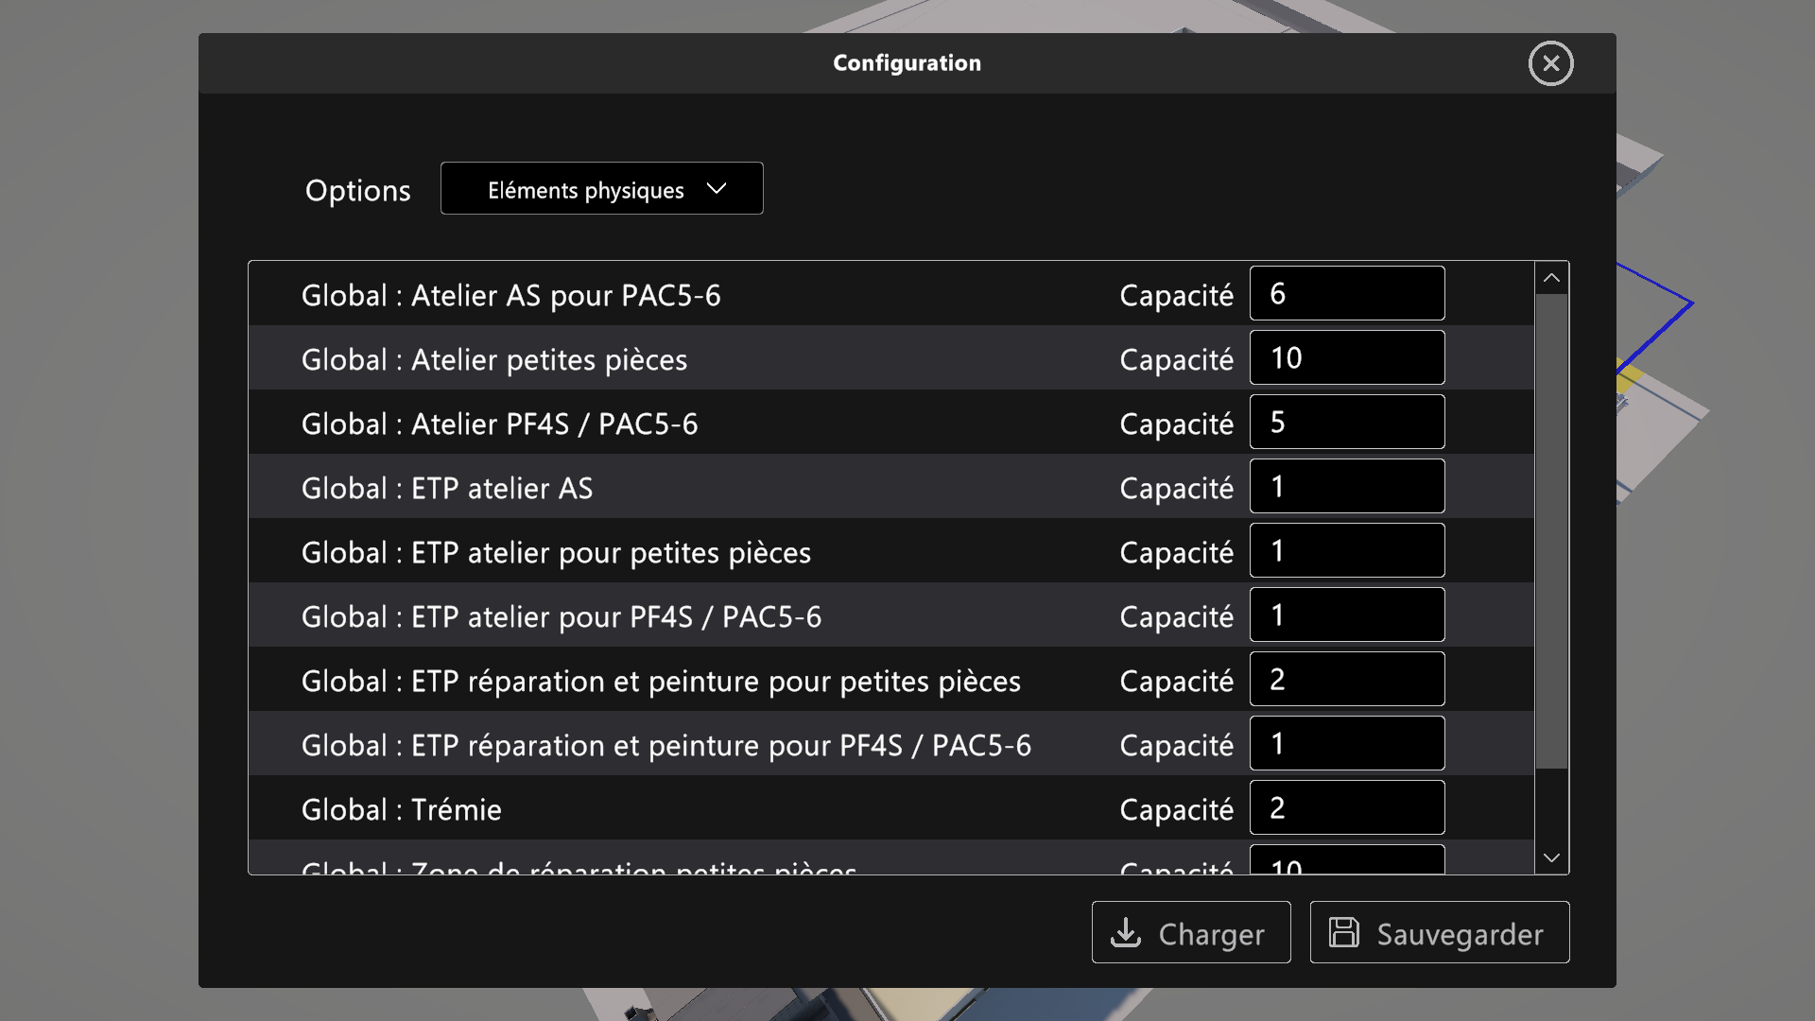Edit capacity for ETP réparation peinture PF4S / PAC5-6
This screenshot has width=1815, height=1021.
[1346, 744]
